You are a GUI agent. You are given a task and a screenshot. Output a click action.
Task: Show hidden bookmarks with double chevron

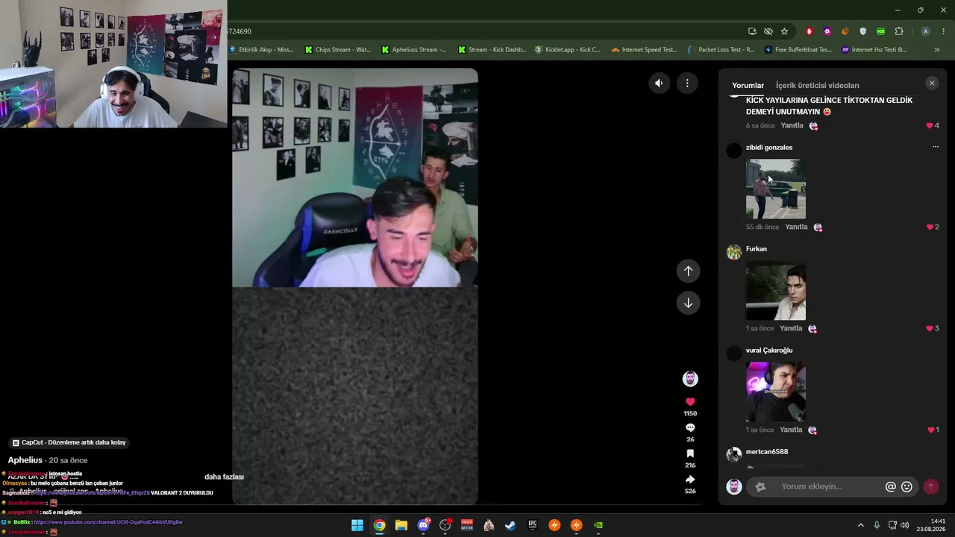[x=936, y=50]
